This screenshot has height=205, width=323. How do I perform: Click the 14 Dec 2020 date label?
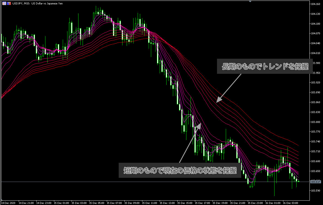[x=8, y=203]
